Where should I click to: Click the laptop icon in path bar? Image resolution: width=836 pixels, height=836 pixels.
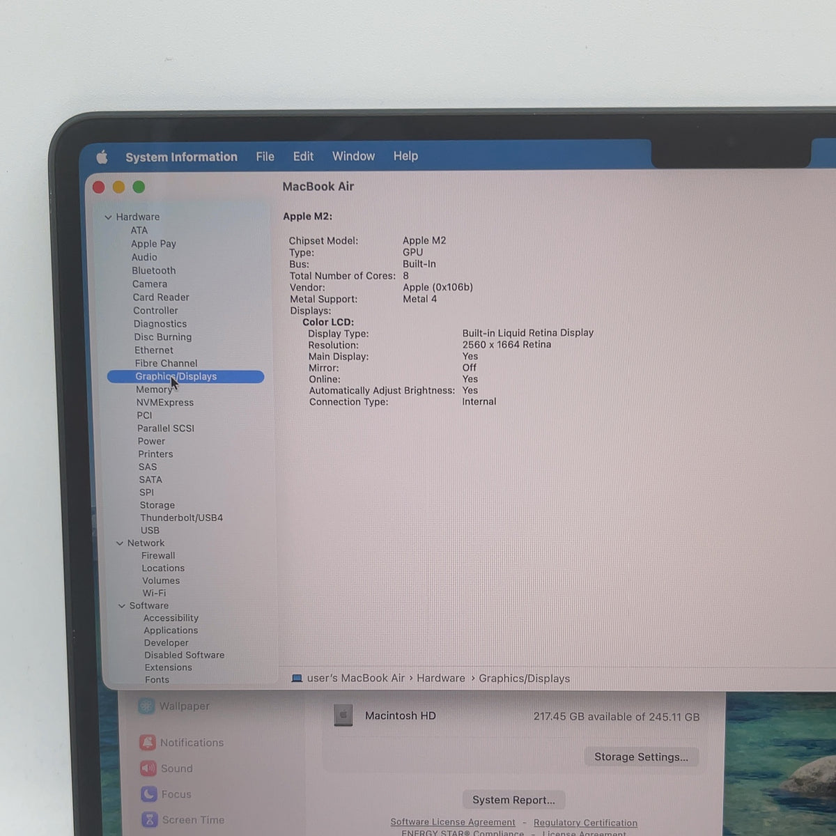pos(297,679)
